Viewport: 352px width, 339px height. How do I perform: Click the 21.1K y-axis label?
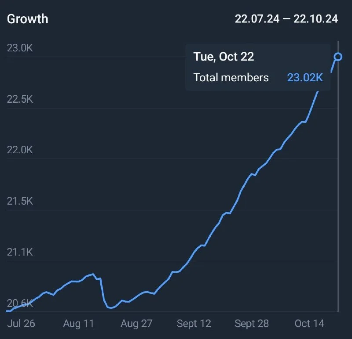tap(20, 252)
